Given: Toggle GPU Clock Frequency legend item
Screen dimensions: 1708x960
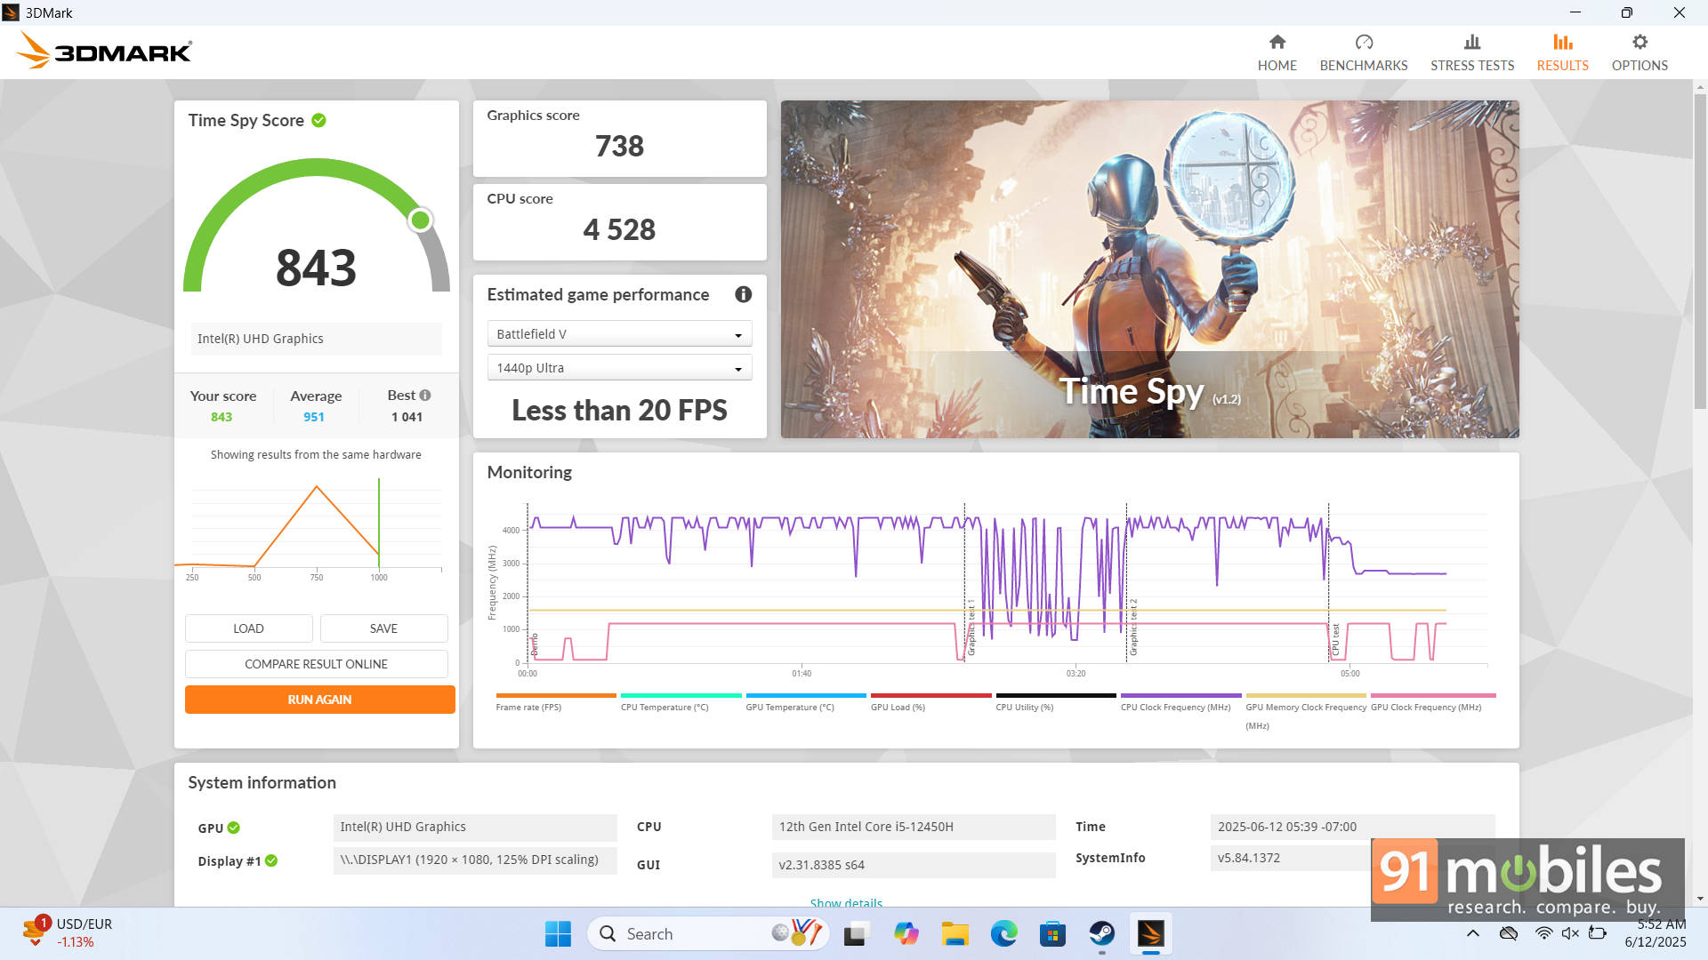Looking at the screenshot, I should point(1432,701).
